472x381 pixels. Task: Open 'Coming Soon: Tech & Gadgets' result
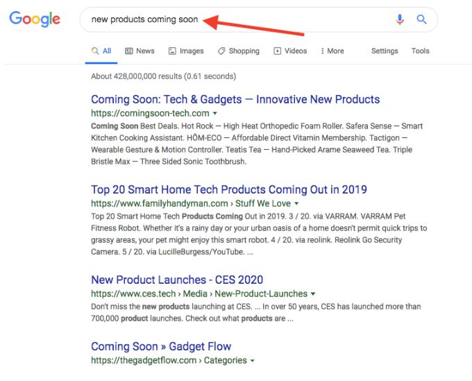tap(235, 99)
